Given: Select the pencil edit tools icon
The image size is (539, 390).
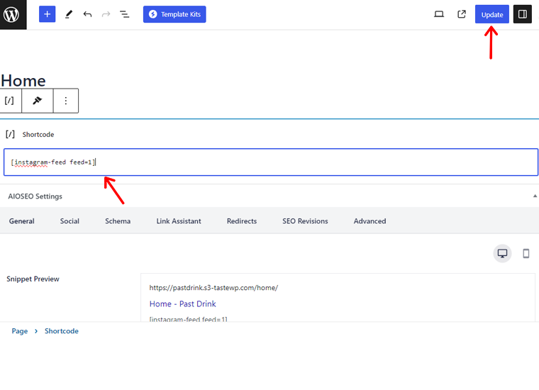Looking at the screenshot, I should pos(69,14).
